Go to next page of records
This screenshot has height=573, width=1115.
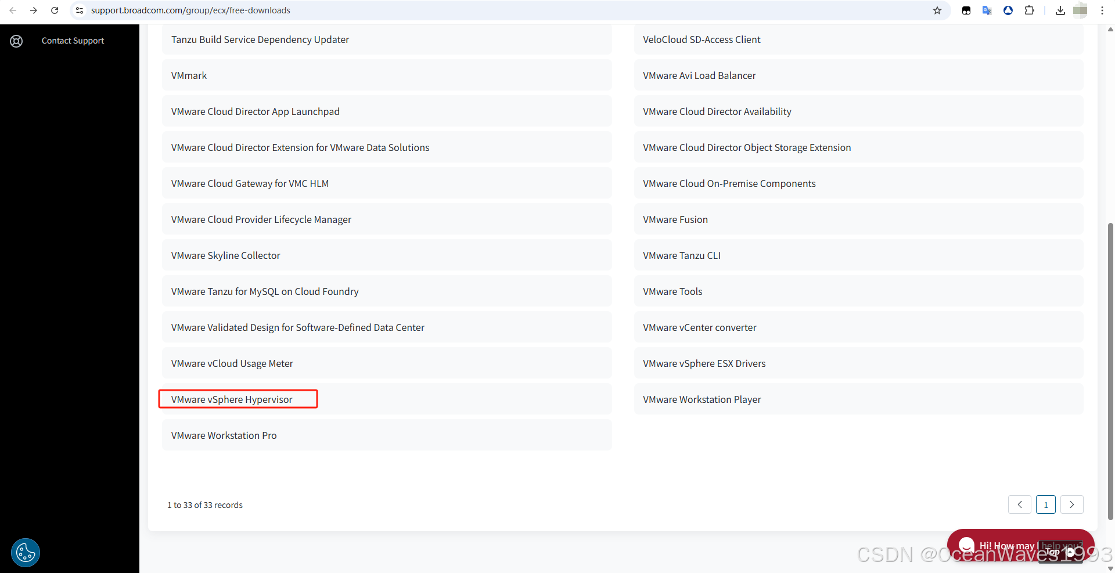click(1072, 504)
